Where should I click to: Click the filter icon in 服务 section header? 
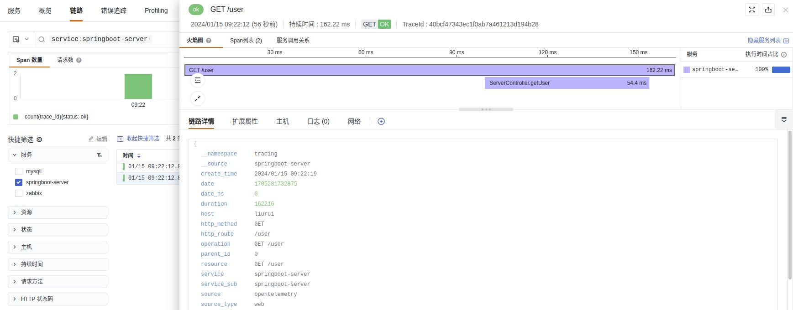click(x=99, y=155)
